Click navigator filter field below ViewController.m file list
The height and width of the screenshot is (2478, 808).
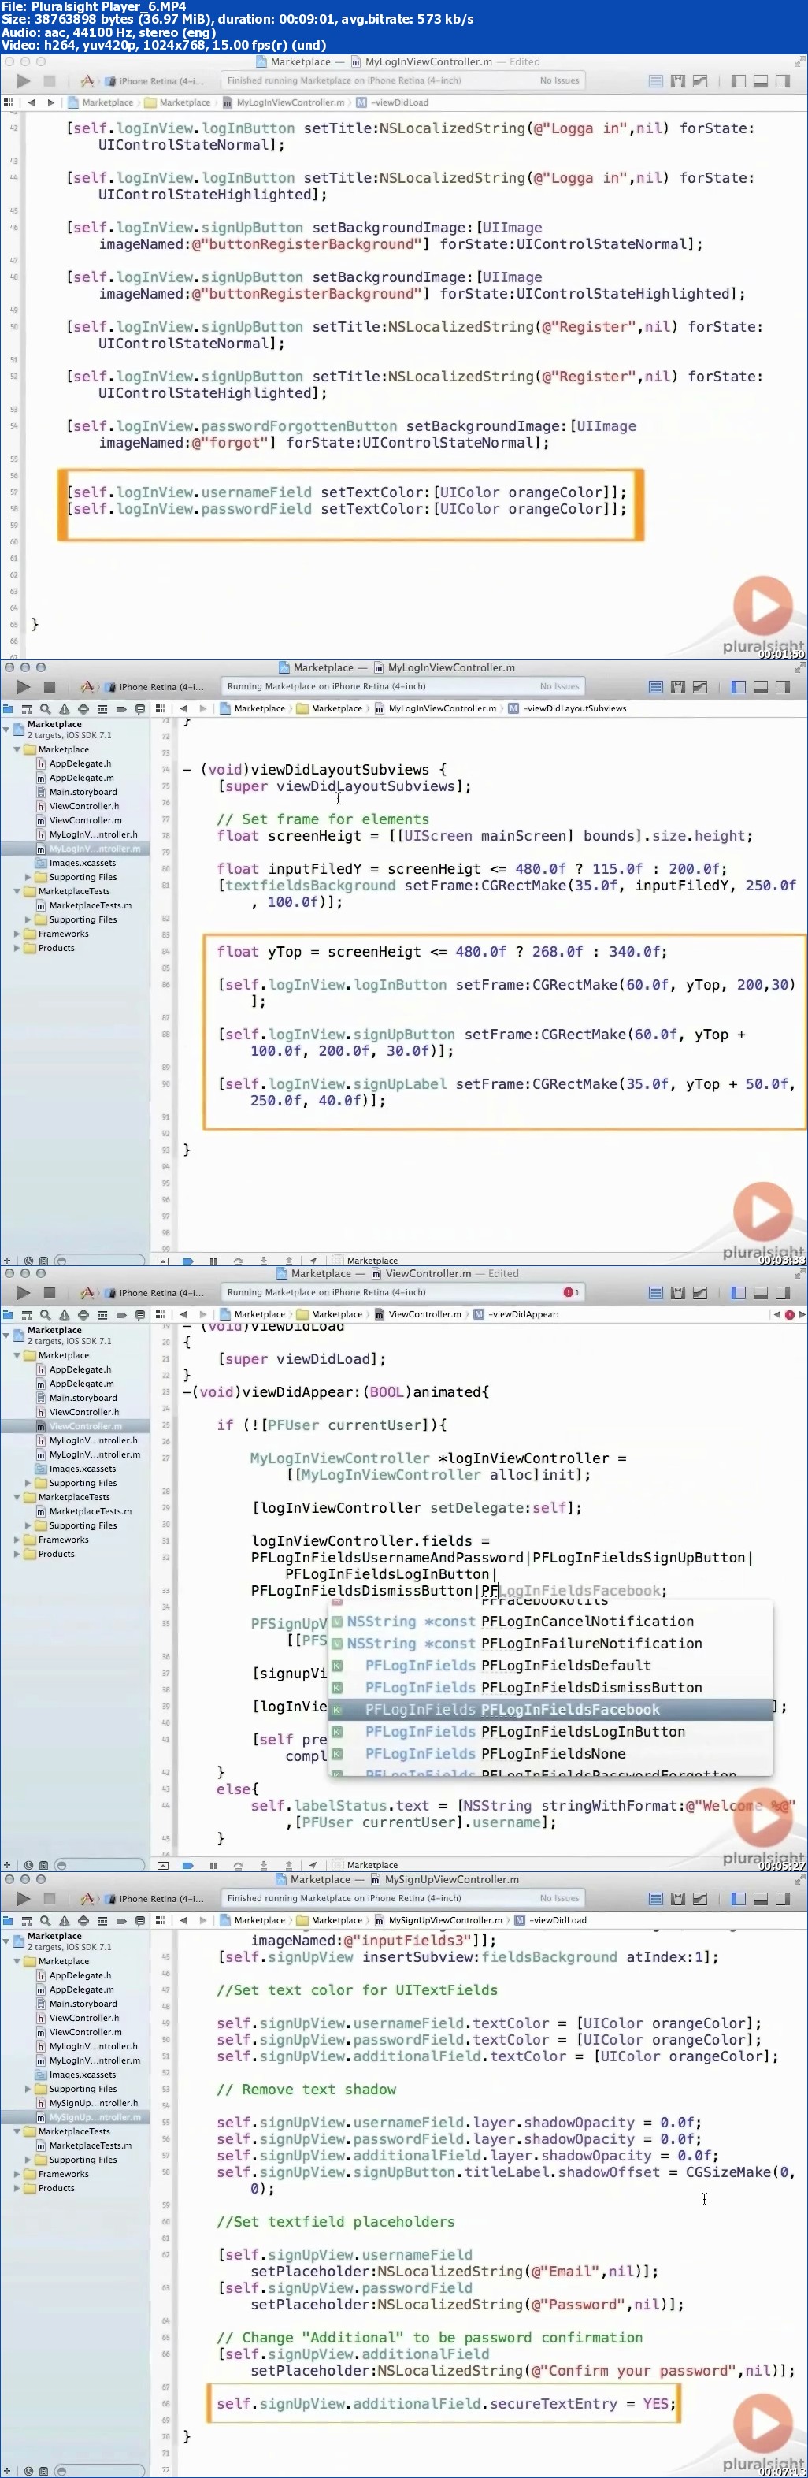click(x=101, y=1864)
